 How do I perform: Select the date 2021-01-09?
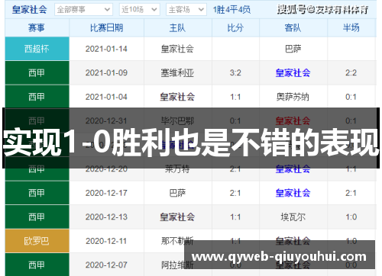click(106, 72)
